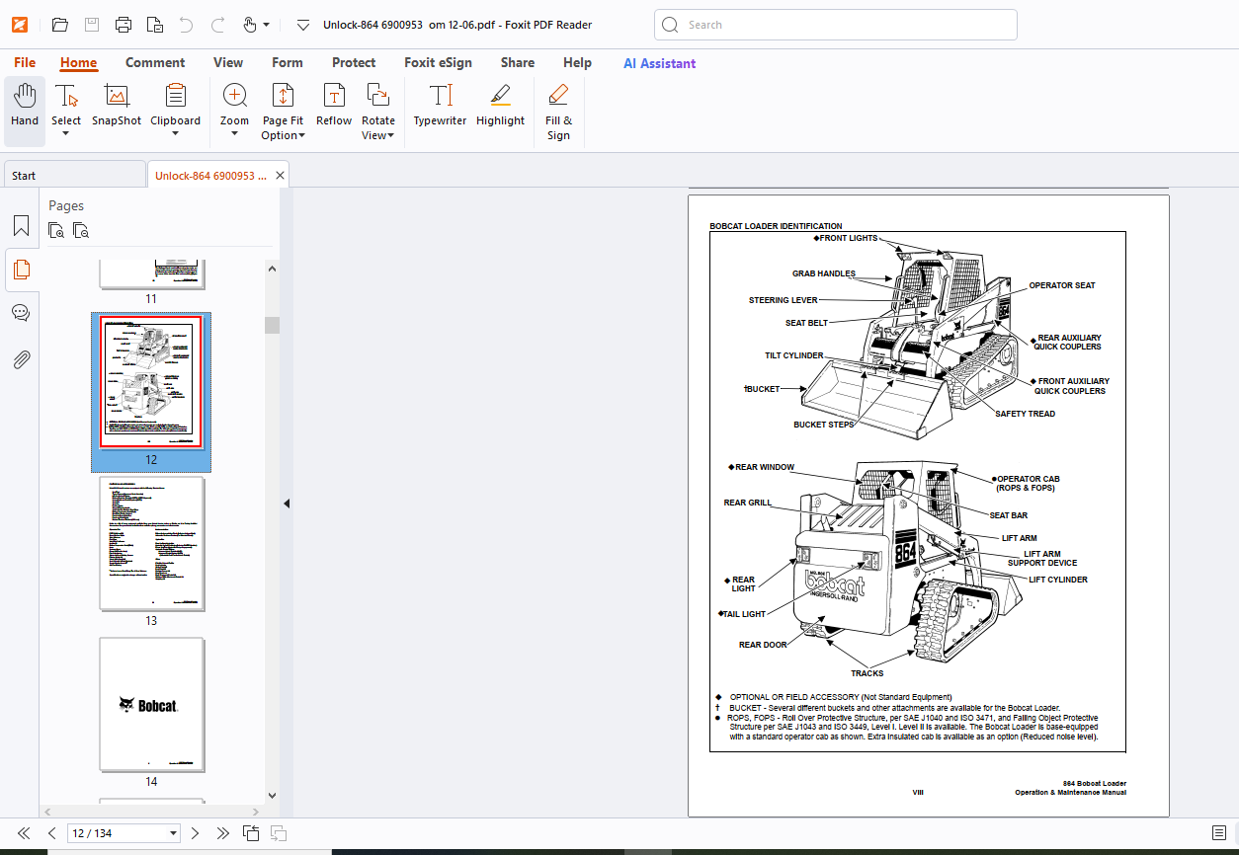Open the Comments panel icon
The height and width of the screenshot is (855, 1239).
[21, 313]
